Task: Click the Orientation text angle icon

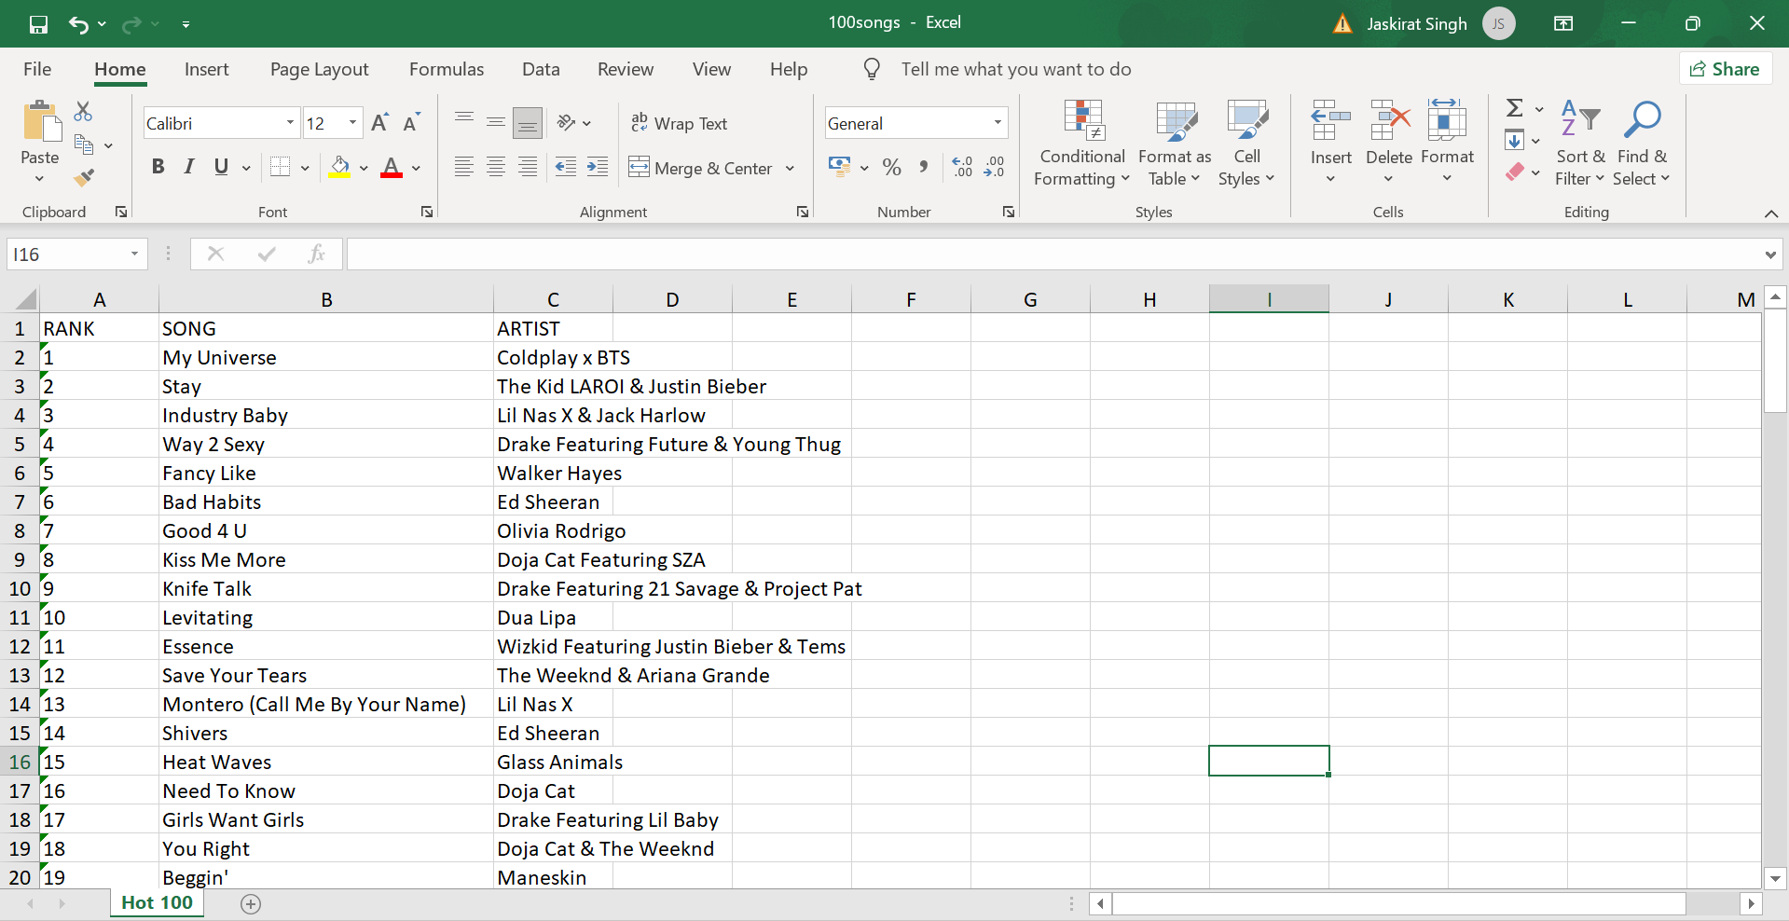Action: [x=566, y=122]
